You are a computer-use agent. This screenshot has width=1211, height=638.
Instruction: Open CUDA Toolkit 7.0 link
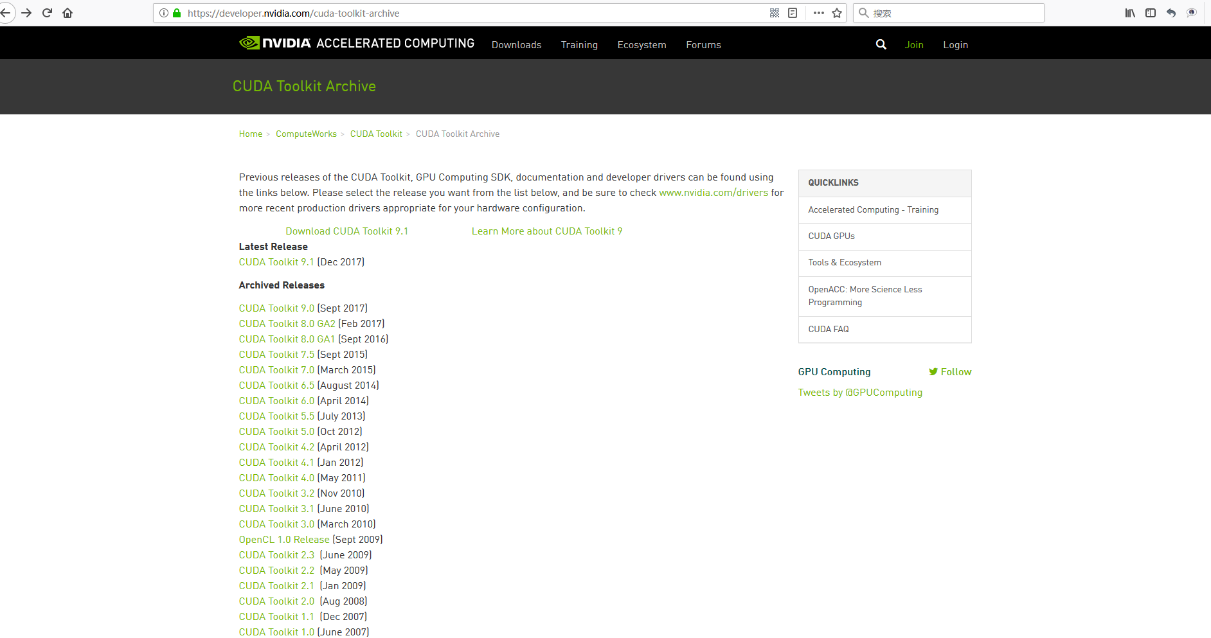[x=276, y=370]
